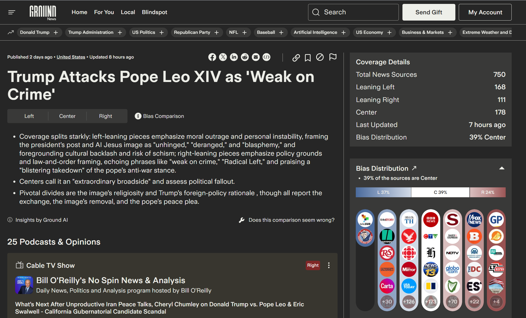Screen dimensions: 526x318
Task: Click the Fox News source logo
Action: pos(474,220)
